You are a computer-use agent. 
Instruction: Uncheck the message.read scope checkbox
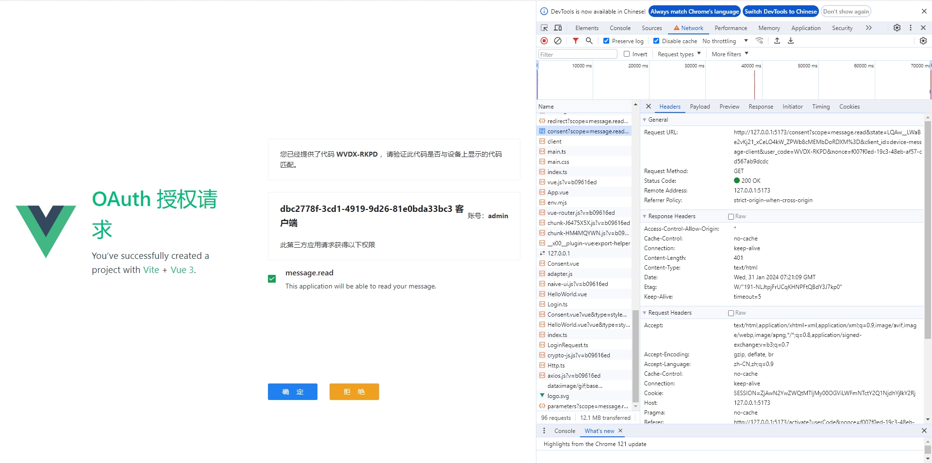coord(272,279)
